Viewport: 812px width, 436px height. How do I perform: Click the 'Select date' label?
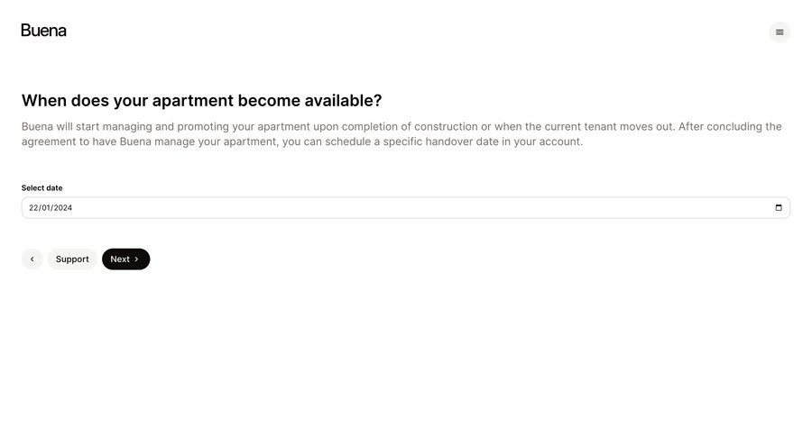click(42, 187)
